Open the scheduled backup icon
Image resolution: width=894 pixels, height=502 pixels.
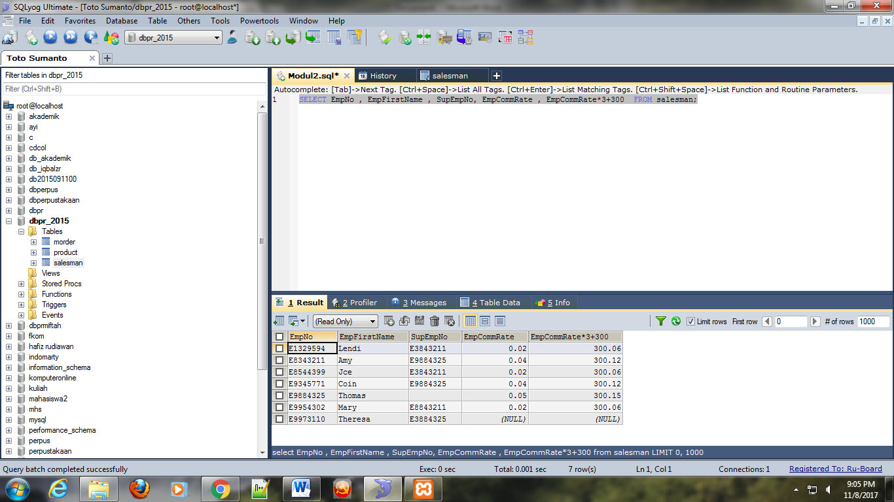point(465,37)
